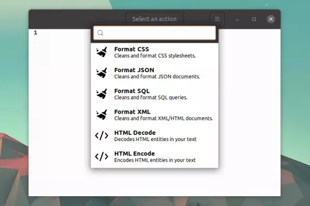Choose the Format JSON action title
The height and width of the screenshot is (206, 310).
134,70
